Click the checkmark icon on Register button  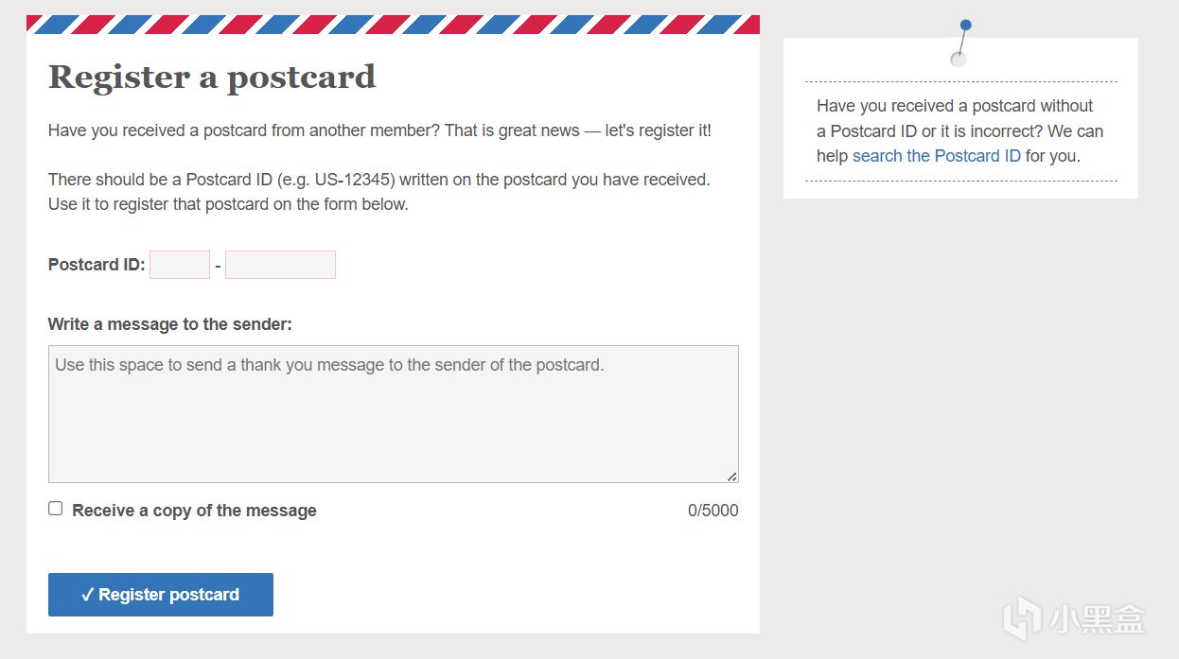point(87,595)
